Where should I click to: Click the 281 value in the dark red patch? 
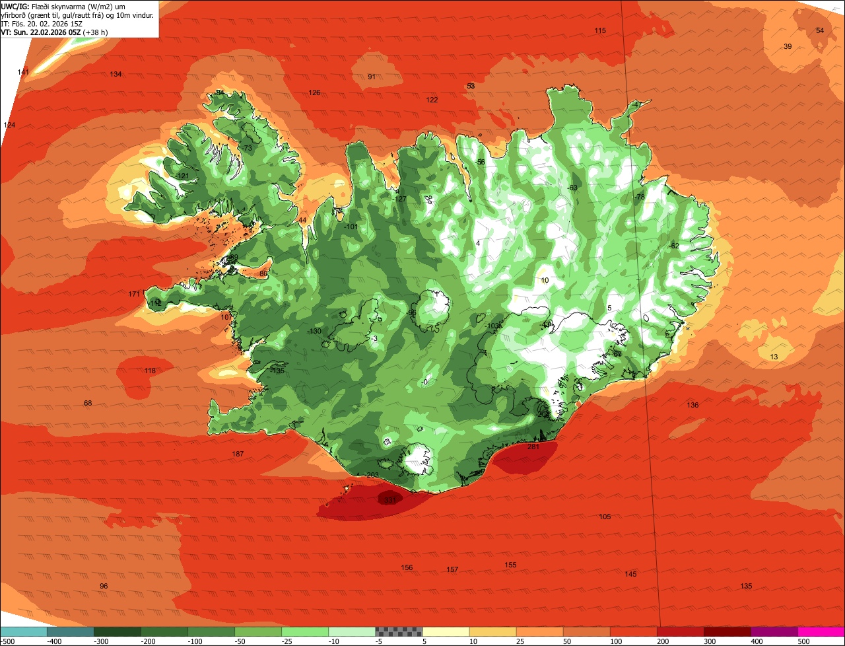[x=533, y=447]
